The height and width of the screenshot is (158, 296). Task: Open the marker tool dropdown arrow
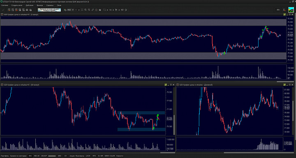tap(119, 10)
